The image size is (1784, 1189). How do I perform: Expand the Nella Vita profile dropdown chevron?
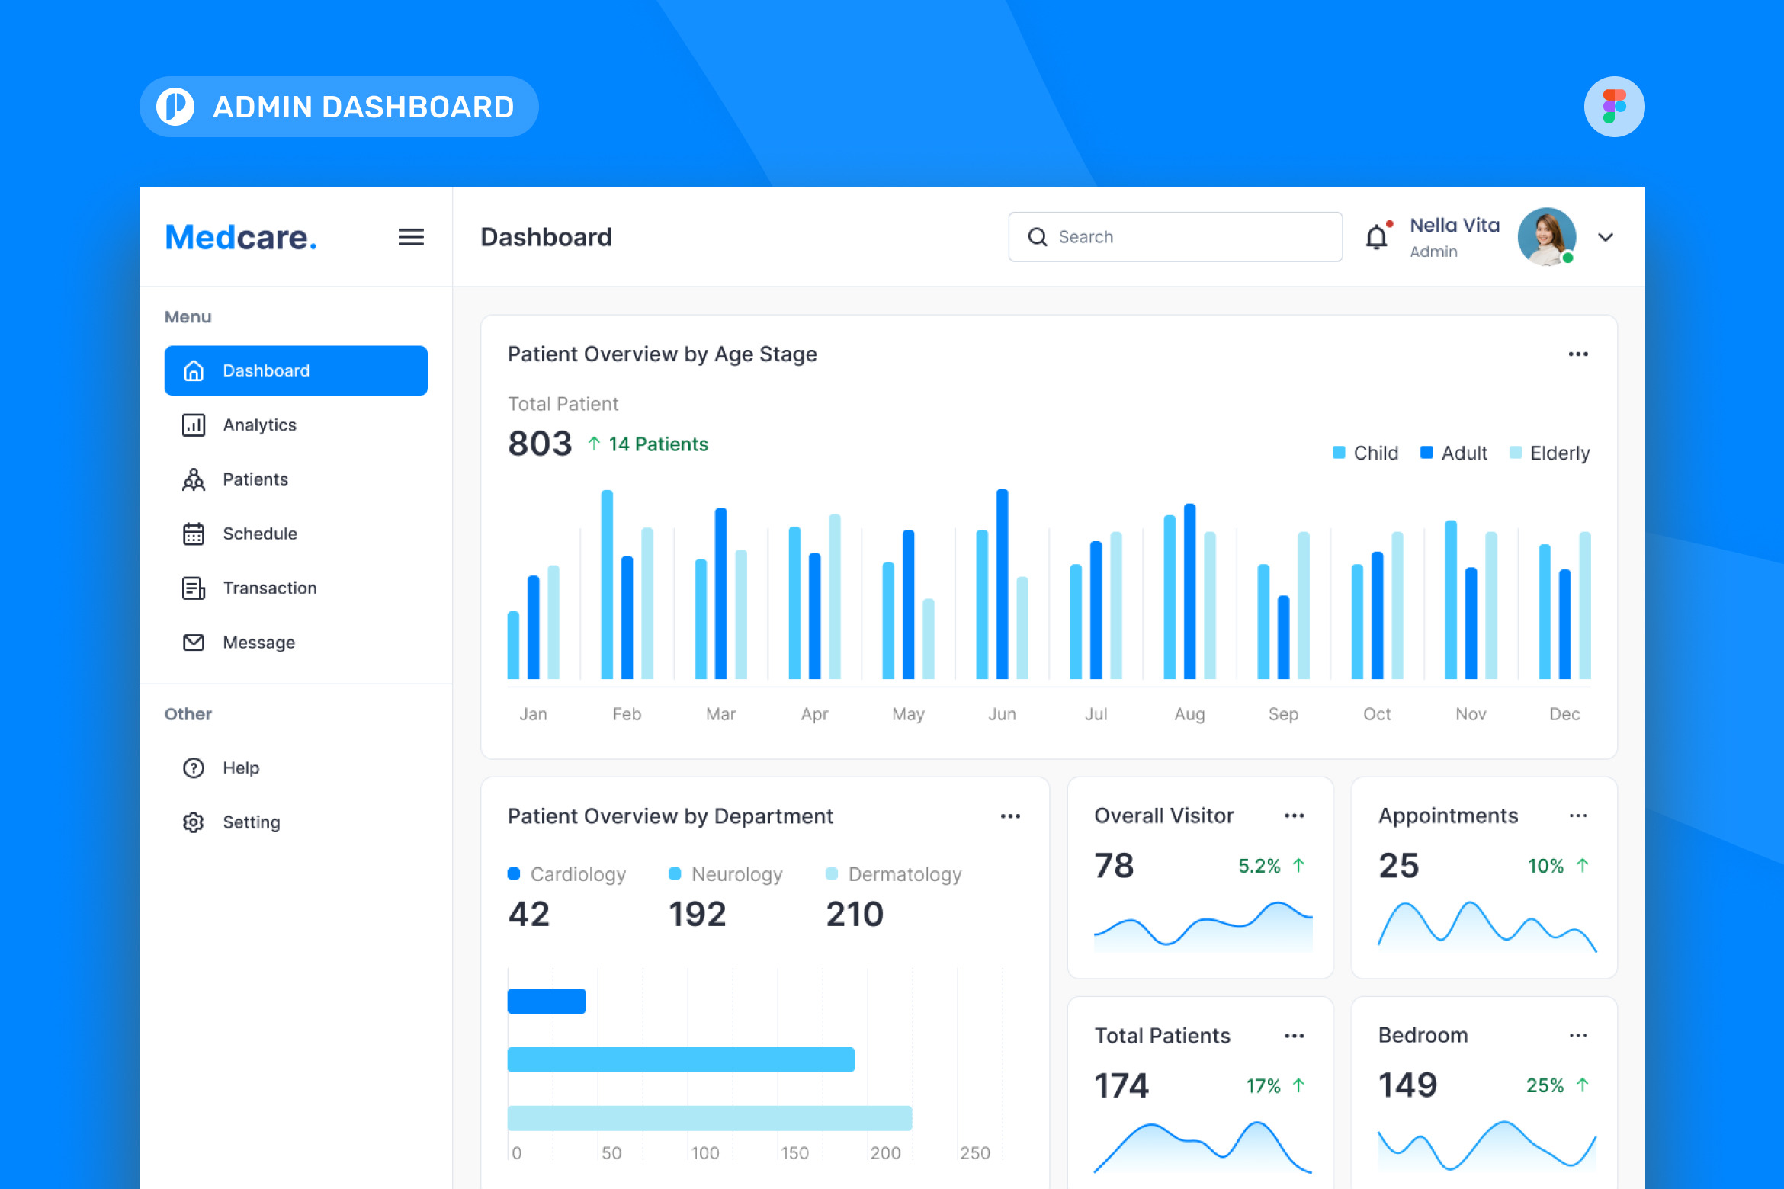tap(1606, 237)
